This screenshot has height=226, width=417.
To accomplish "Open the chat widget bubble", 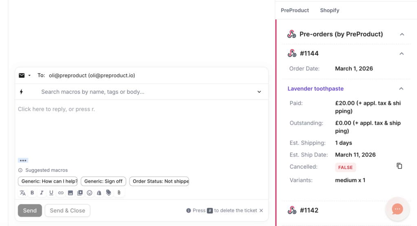I will click(x=397, y=209).
